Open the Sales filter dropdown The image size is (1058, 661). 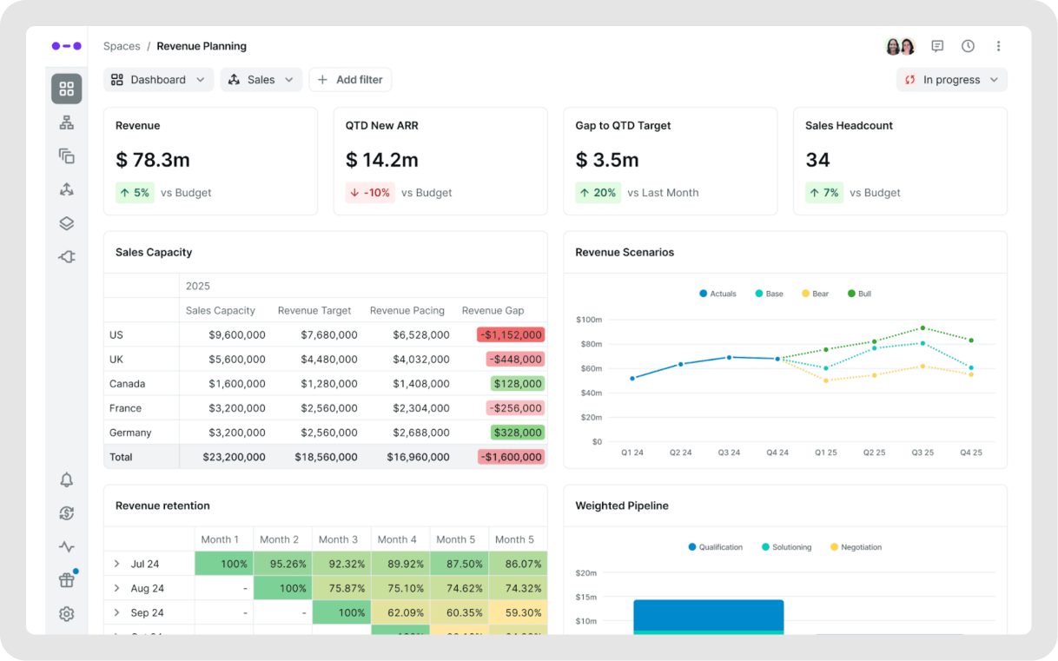(x=261, y=79)
